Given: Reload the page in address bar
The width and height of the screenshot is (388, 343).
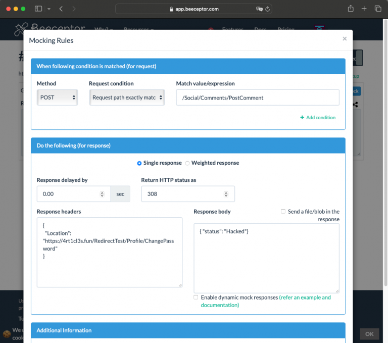Looking at the screenshot, I should [268, 9].
